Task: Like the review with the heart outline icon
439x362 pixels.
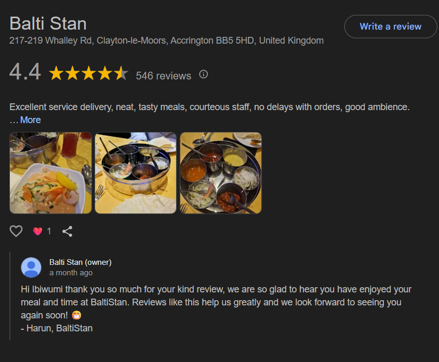Action: click(x=16, y=231)
